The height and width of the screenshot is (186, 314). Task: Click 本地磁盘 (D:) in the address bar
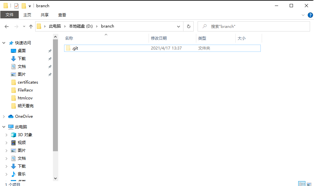(x=81, y=26)
